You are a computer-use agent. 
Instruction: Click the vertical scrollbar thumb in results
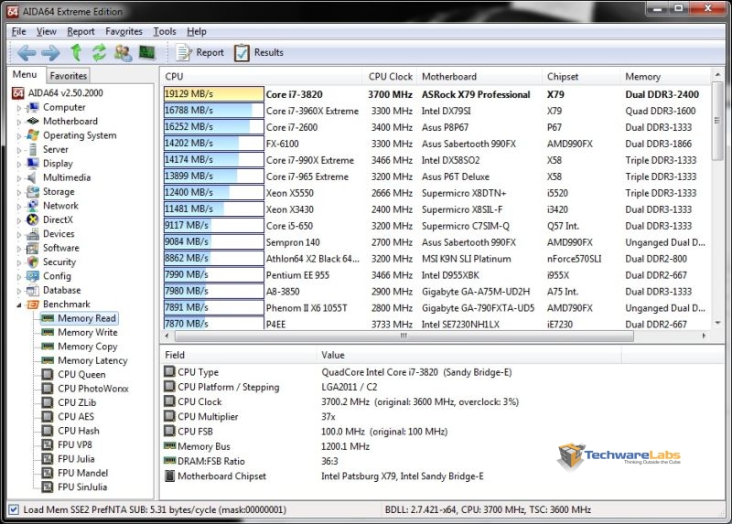point(717,121)
